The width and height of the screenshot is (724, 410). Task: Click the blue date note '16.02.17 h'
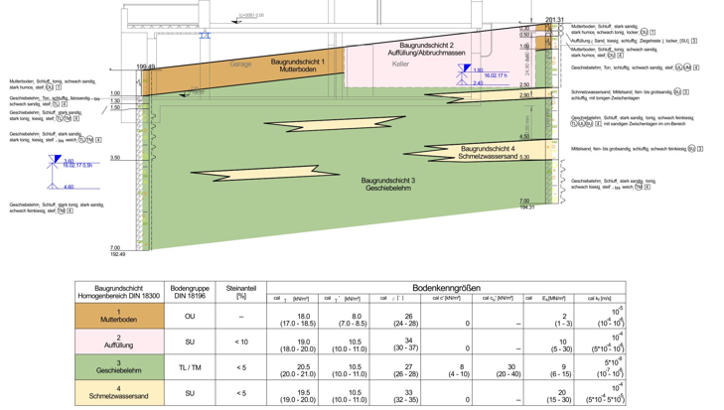coord(496,75)
